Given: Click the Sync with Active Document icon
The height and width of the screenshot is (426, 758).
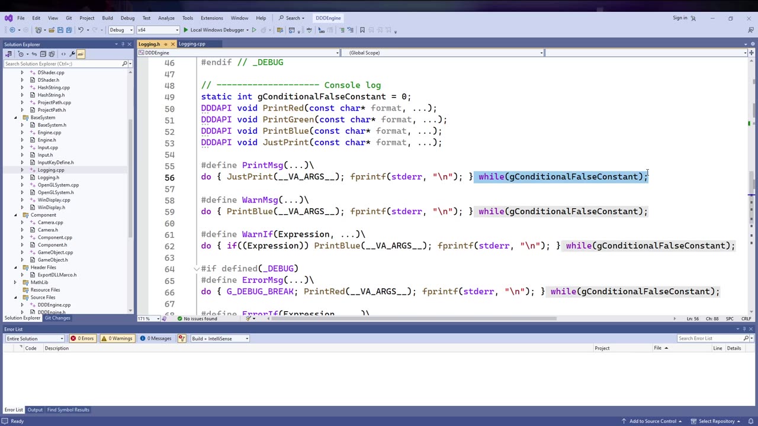Looking at the screenshot, I should click(34, 54).
